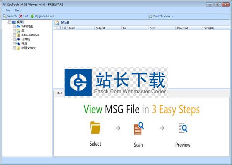Click the 计算机 computer icon
Viewport: 232px width, 165px height.
[18, 39]
